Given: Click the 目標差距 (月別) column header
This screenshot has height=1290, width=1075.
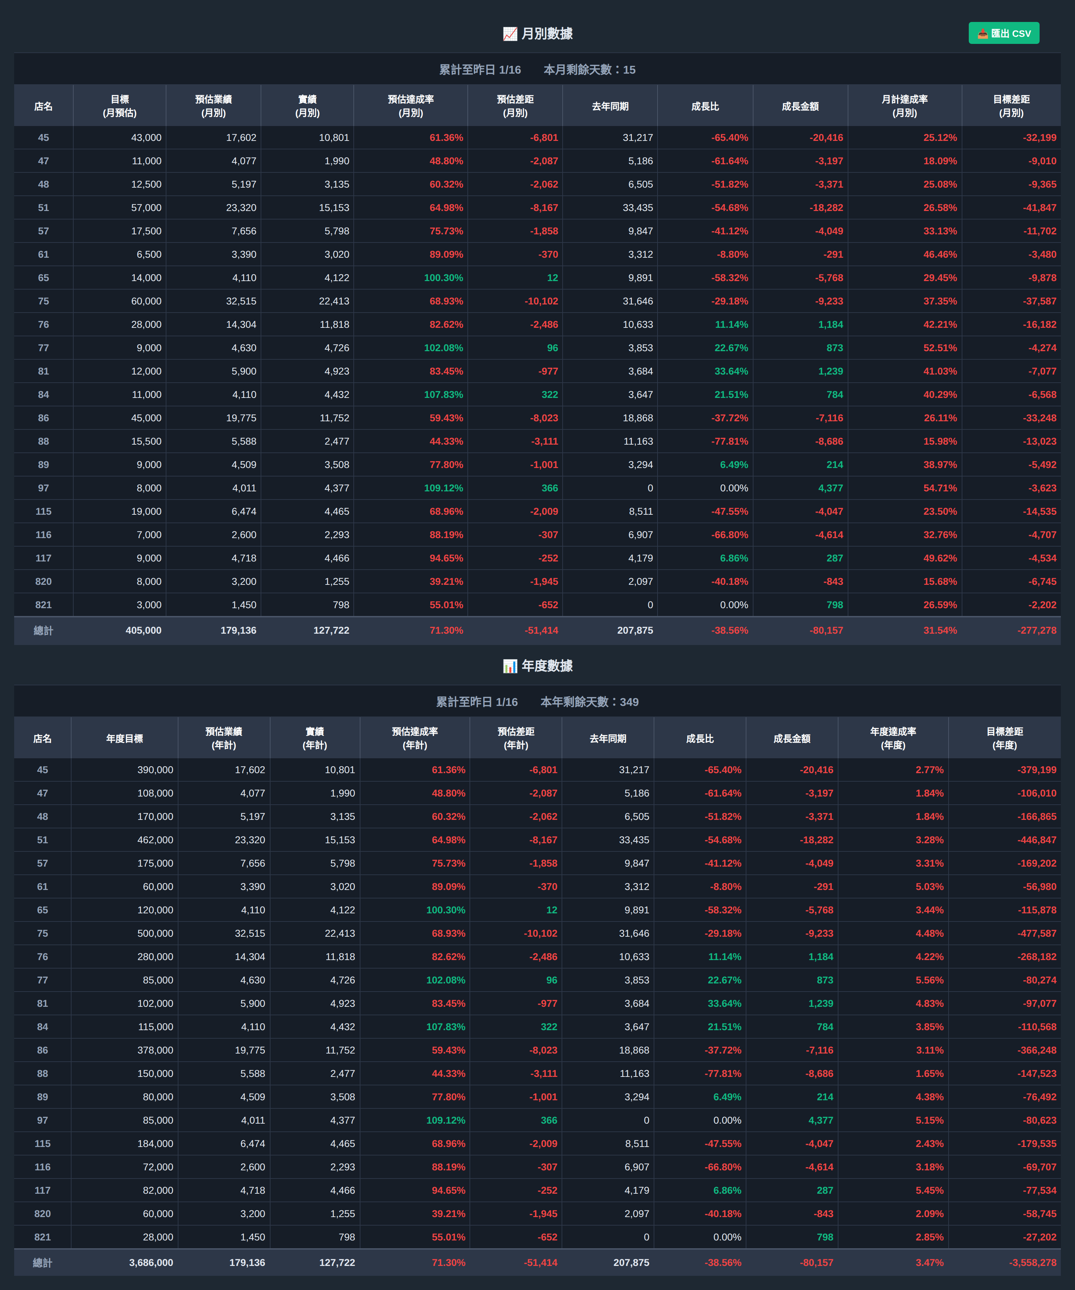Looking at the screenshot, I should click(x=1011, y=106).
